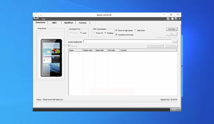214x124 pixels.
Task: Switch to the Custom tab
Action: pyautogui.click(x=83, y=23)
